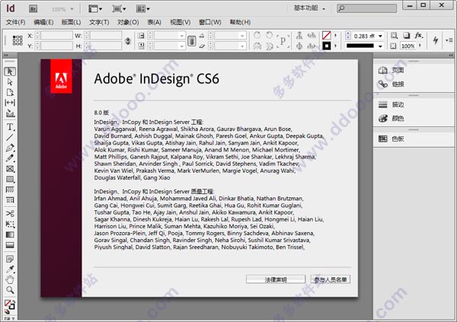This screenshot has width=457, height=322.
Task: Click the Quick Apply lightning icon
Action: coord(436,40)
